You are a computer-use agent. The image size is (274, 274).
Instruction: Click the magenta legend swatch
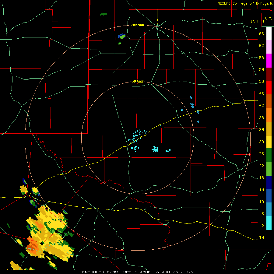click(x=269, y=61)
